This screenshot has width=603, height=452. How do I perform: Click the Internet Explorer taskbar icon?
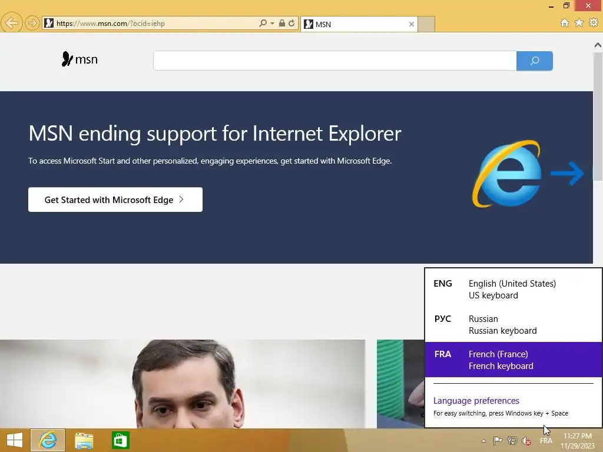point(48,440)
